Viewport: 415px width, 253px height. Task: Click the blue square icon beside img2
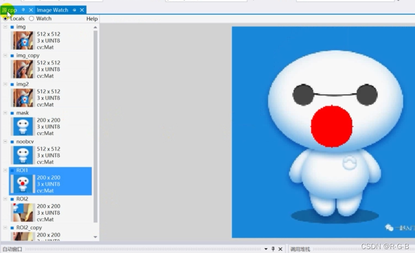pyautogui.click(x=12, y=84)
